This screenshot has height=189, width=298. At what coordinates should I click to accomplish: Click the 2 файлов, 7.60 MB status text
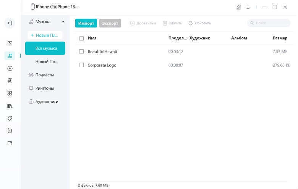pos(93,186)
